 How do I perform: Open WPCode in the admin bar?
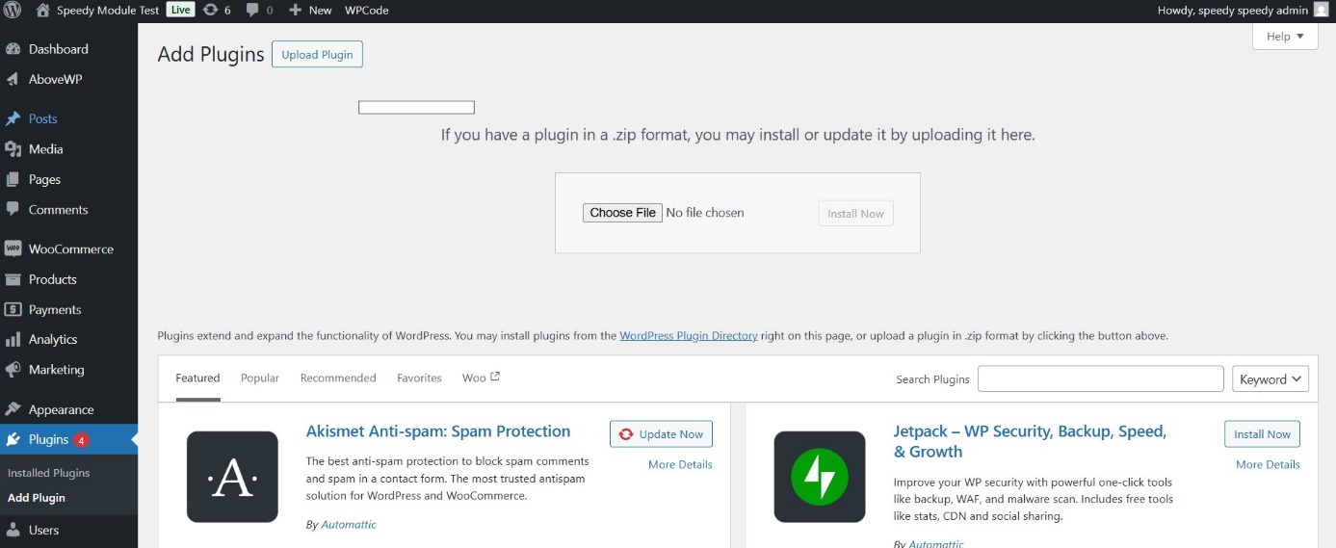pyautogui.click(x=367, y=10)
